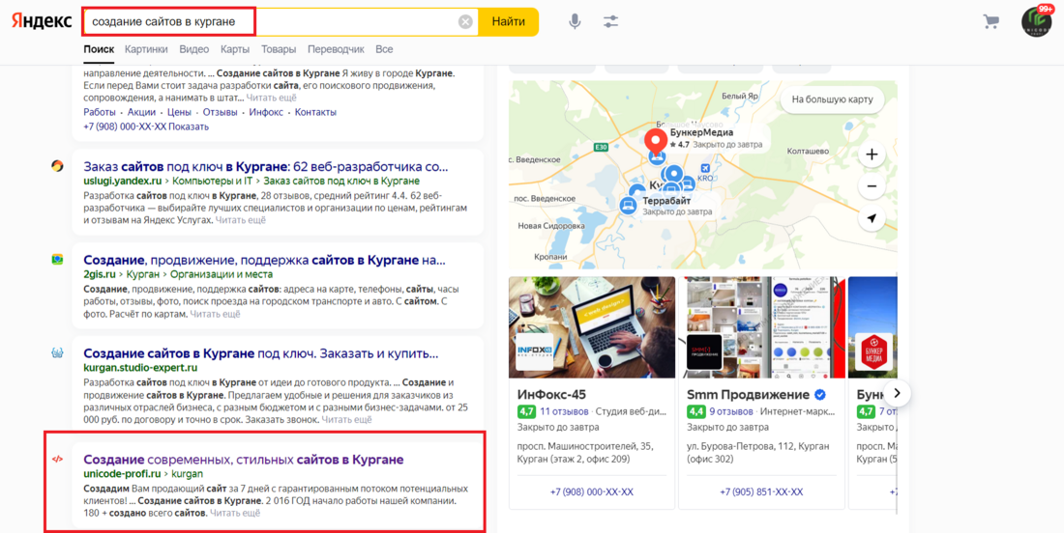Screen dimensions: 1064x533
Task: Open Создание сайтов в Кургане под ключ result
Action: pyautogui.click(x=261, y=353)
